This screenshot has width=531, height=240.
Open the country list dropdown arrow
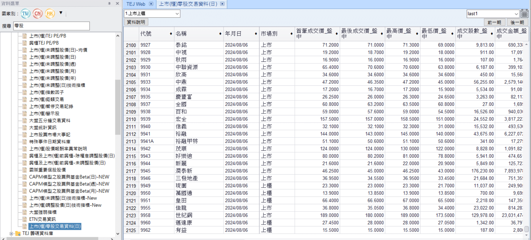(61, 13)
